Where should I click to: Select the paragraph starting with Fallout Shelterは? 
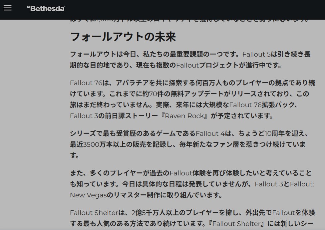192,218
